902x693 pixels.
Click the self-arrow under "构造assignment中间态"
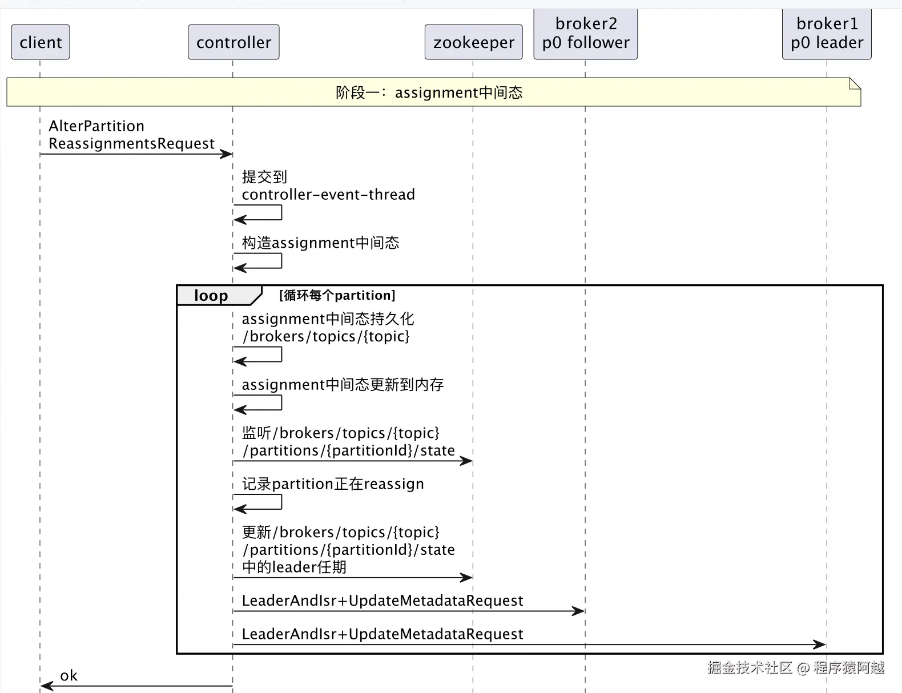[257, 261]
